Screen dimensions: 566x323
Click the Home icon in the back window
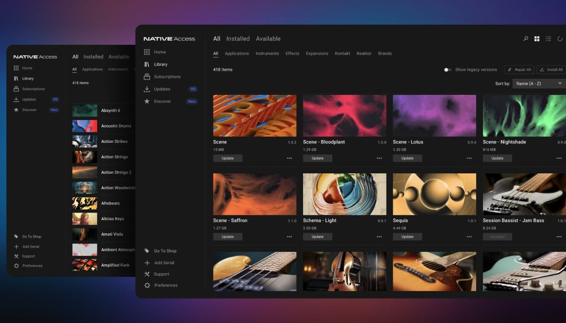tap(17, 68)
